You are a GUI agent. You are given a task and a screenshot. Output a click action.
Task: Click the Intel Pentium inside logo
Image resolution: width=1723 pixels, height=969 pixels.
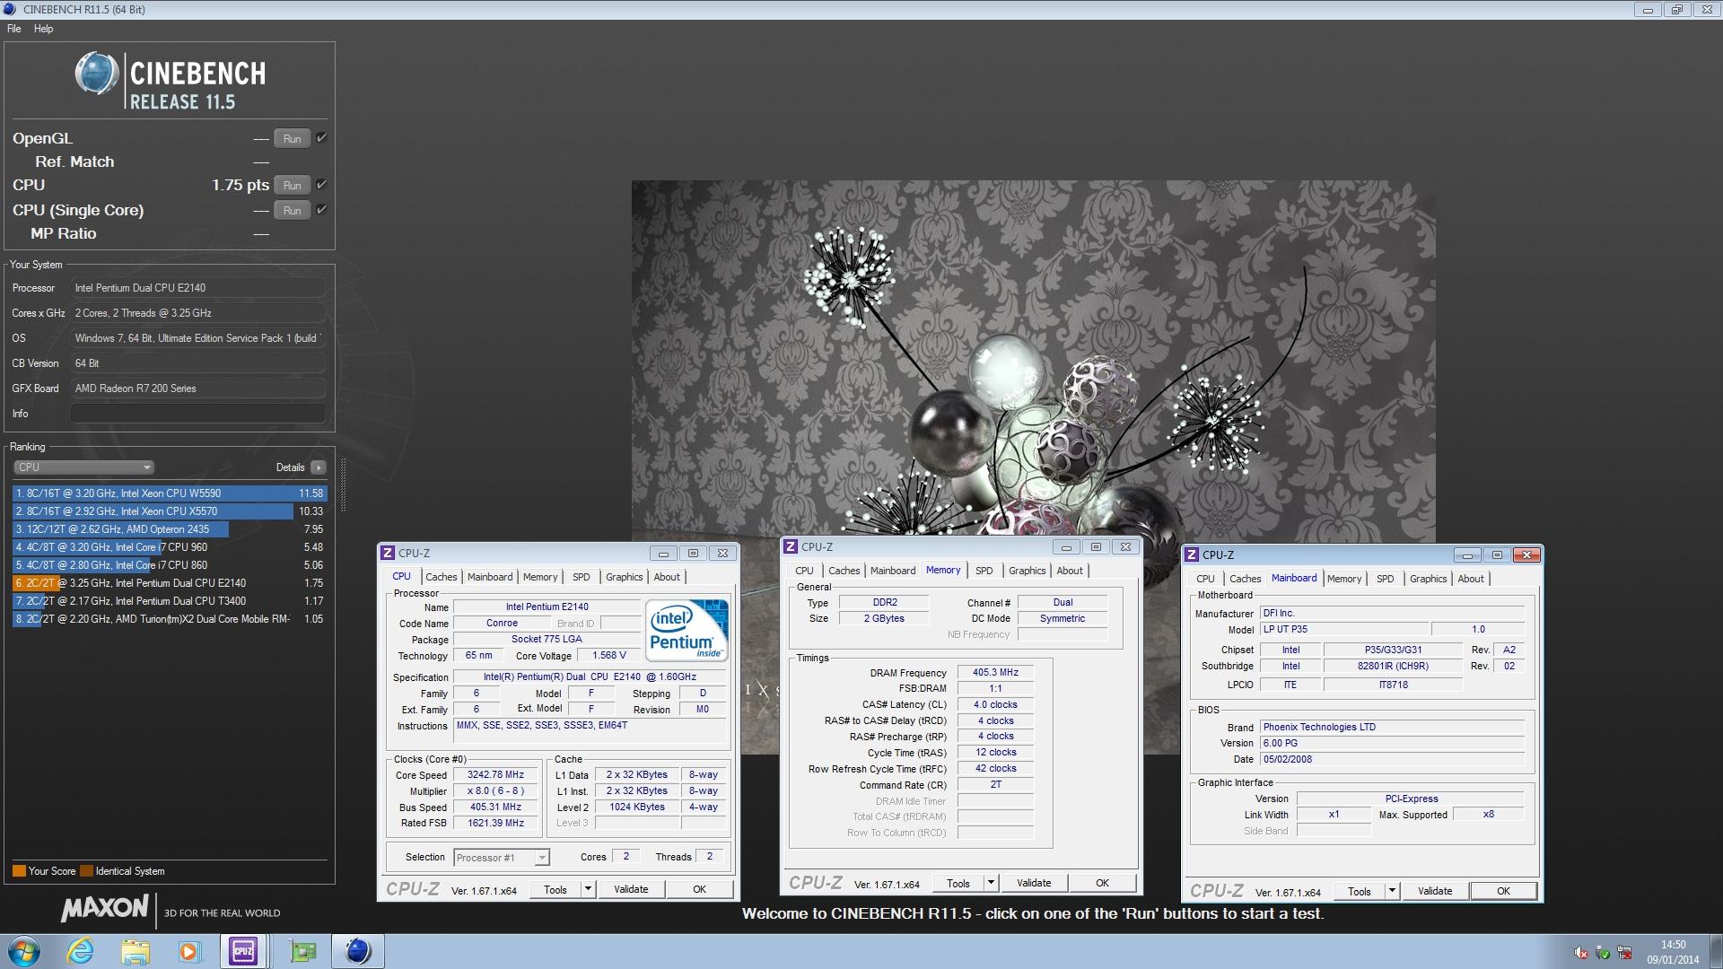(687, 631)
